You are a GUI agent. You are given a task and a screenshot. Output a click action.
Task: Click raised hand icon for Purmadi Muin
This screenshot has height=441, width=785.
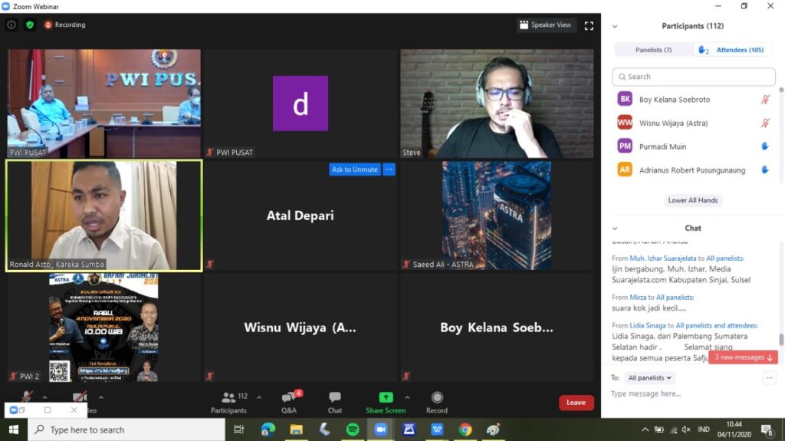tap(765, 146)
